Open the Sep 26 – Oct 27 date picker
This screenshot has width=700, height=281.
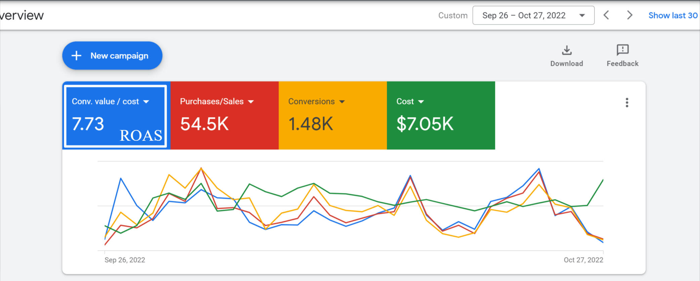tap(533, 15)
